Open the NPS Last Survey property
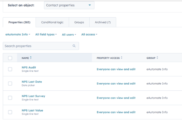The image size is (182, 124). pyautogui.click(x=33, y=96)
